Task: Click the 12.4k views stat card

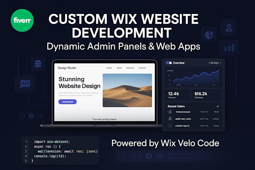Action: [177, 95]
